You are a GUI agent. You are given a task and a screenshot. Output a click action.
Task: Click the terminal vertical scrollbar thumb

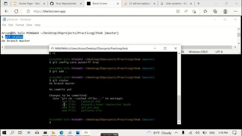coord(179,108)
